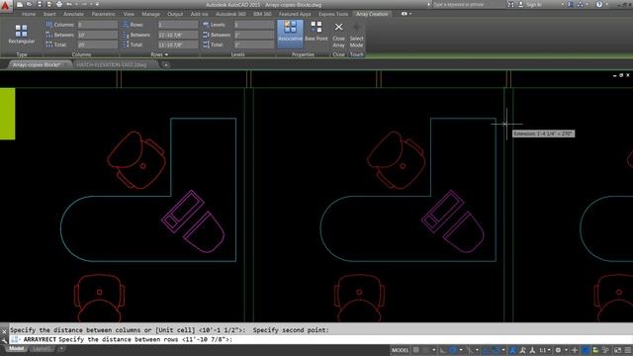The width and height of the screenshot is (633, 356).
Task: Open the 1:1 annotation scale dropdown
Action: (545, 350)
